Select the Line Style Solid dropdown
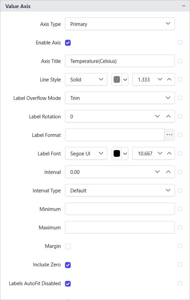Image resolution: width=190 pixels, height=300 pixels. [86, 79]
